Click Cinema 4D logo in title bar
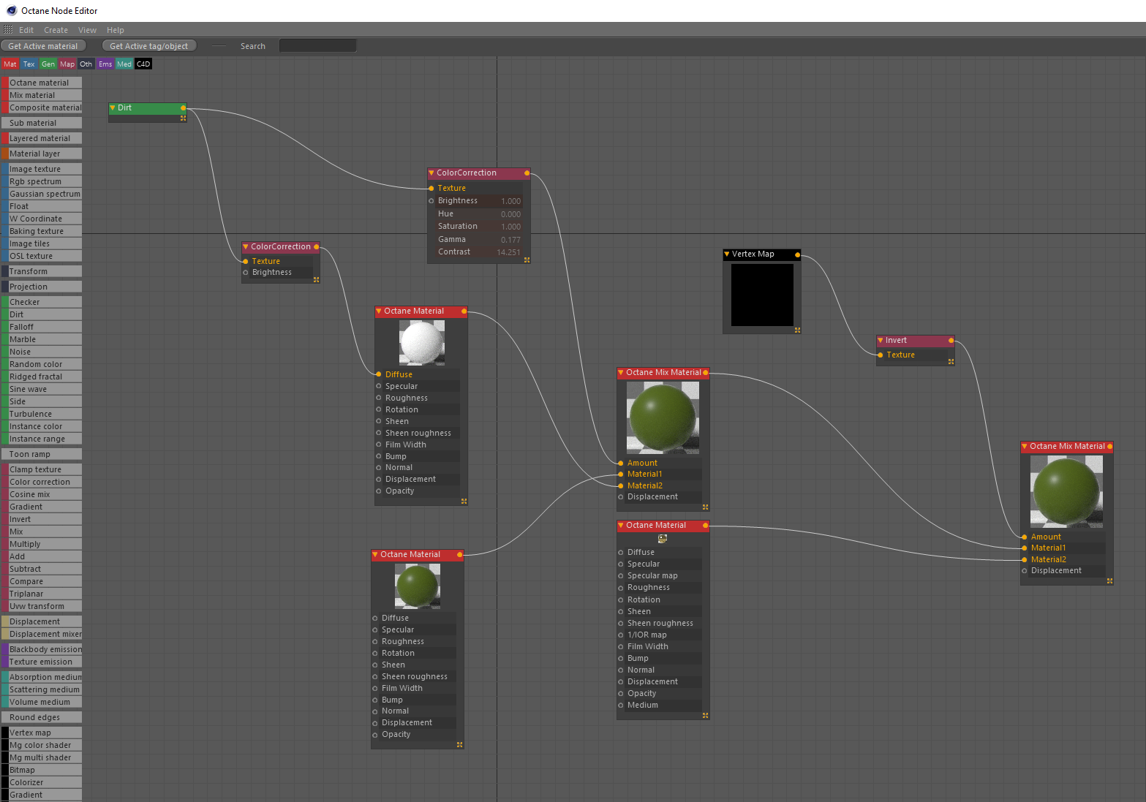Image resolution: width=1146 pixels, height=802 pixels. point(12,11)
